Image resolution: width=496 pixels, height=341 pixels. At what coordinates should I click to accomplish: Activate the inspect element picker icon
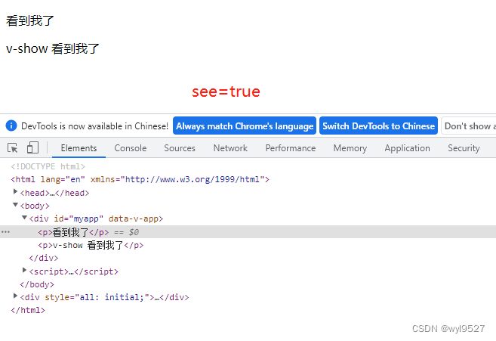click(x=13, y=148)
